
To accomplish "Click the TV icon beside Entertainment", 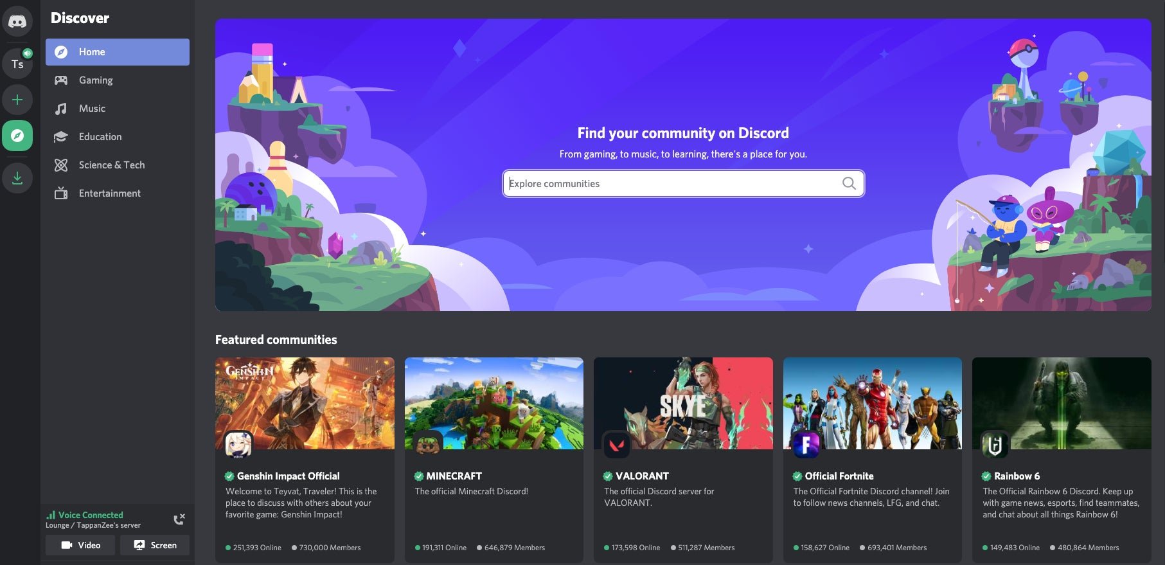I will point(61,193).
